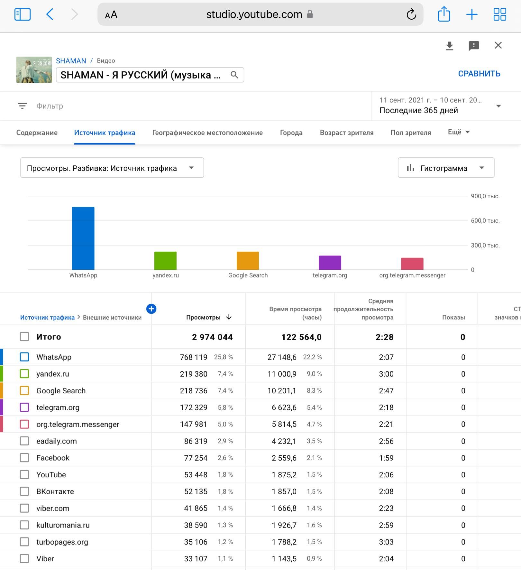Open a new tab with plus icon

pos(472,14)
